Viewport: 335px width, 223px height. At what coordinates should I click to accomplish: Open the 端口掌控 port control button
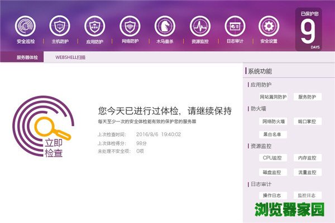pyautogui.click(x=307, y=121)
